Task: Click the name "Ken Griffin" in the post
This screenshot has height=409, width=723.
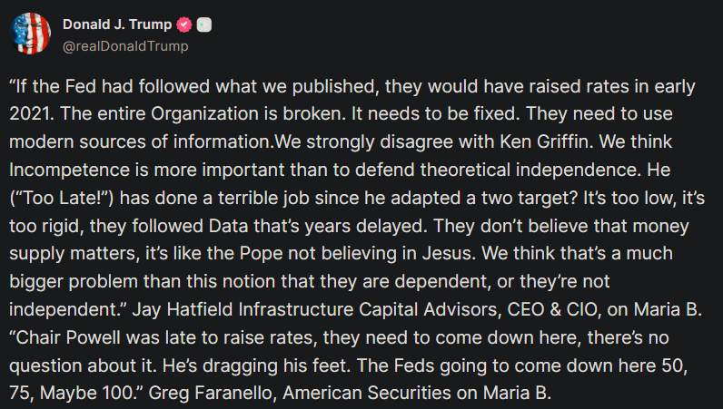Action: tap(546, 141)
